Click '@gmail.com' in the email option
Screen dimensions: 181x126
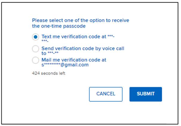[x=75, y=65]
